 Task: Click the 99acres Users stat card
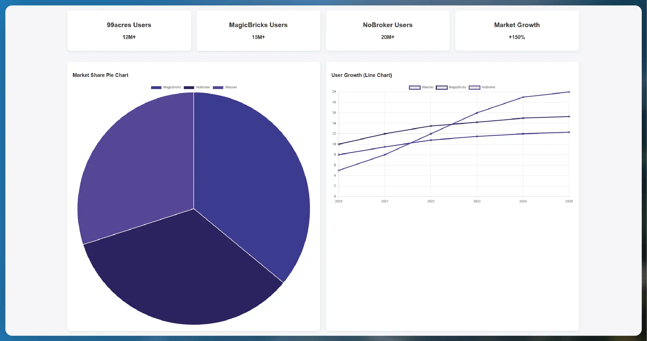tap(129, 30)
